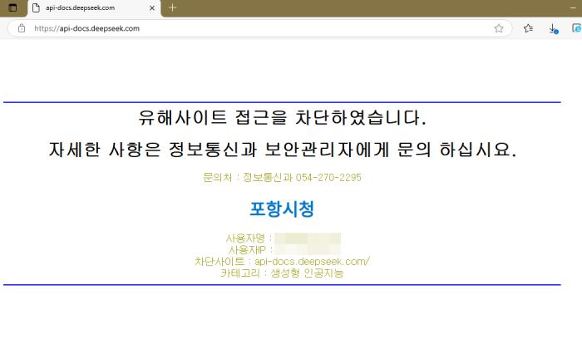Open the tab actions menu icon
The width and height of the screenshot is (582, 359).
(12, 7)
